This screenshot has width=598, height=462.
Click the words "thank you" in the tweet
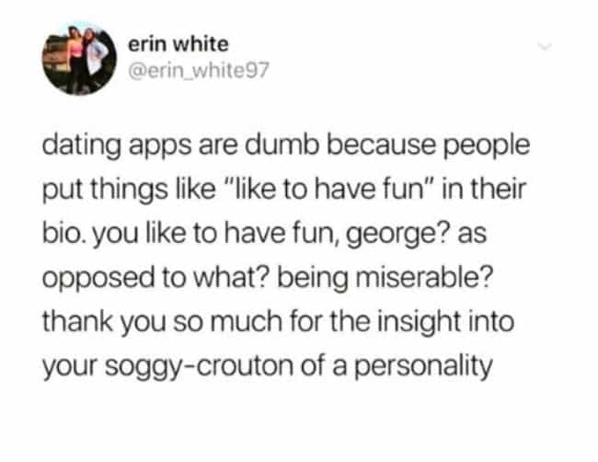tap(104, 322)
